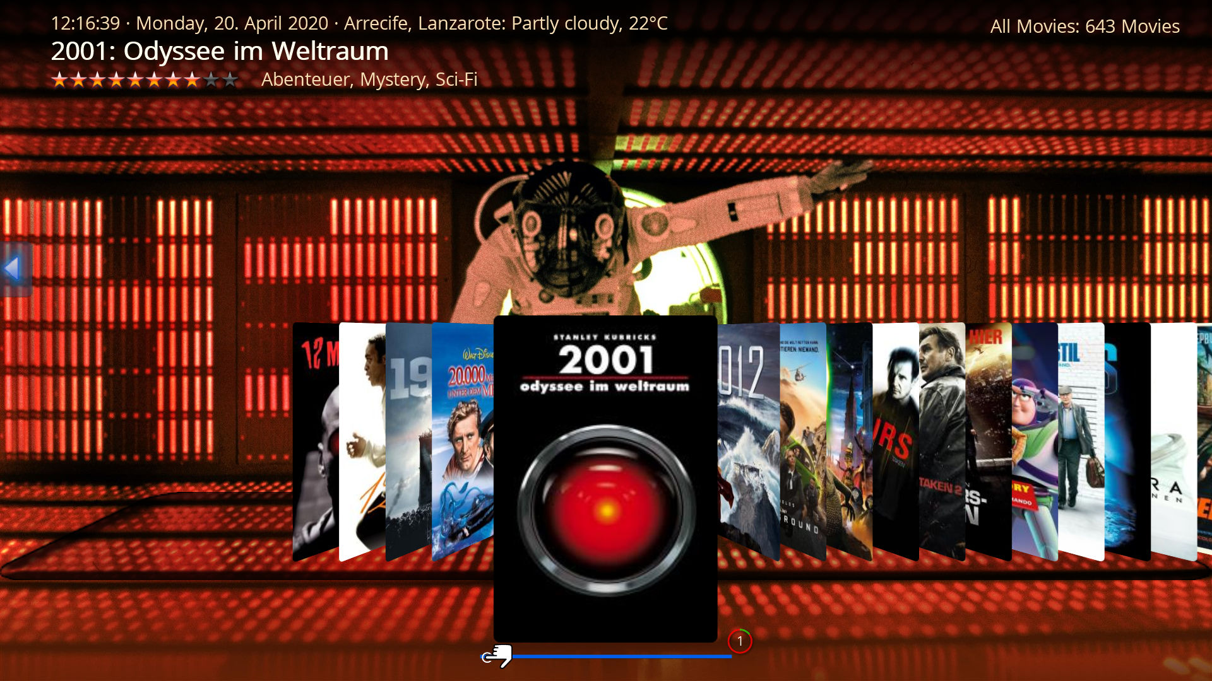Click the clock showing 12:16:39
The image size is (1212, 681).
[85, 23]
